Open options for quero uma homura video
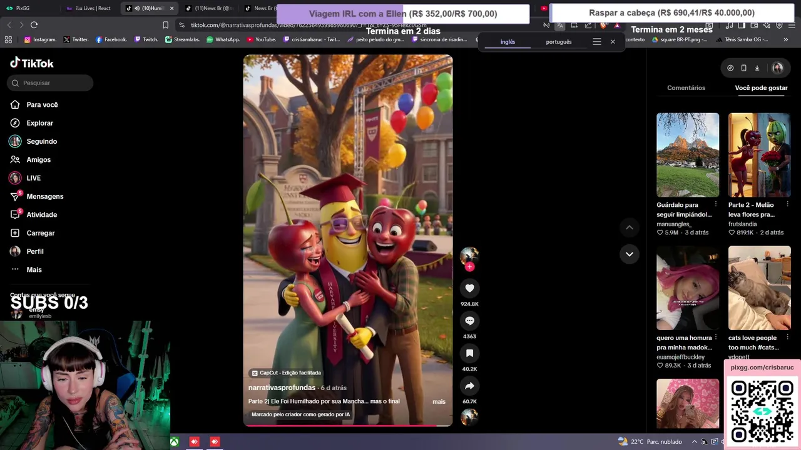The height and width of the screenshot is (450, 801). click(715, 337)
